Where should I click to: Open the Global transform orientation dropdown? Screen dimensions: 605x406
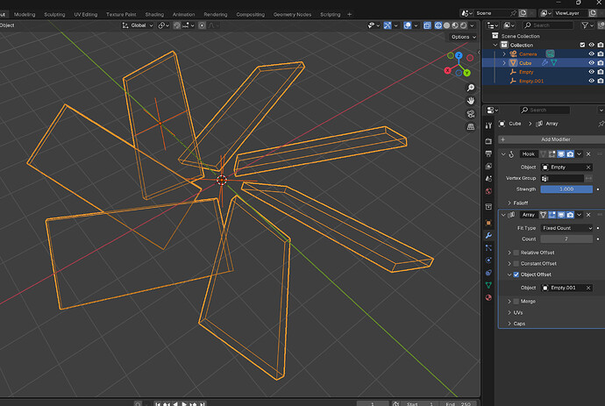coord(139,25)
